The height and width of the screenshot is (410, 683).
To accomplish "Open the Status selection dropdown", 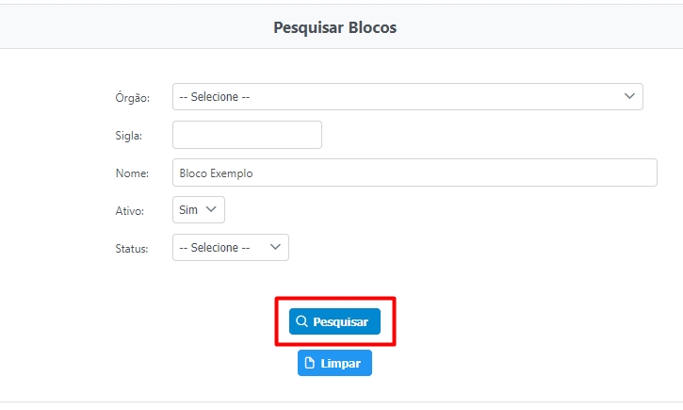I will (230, 248).
